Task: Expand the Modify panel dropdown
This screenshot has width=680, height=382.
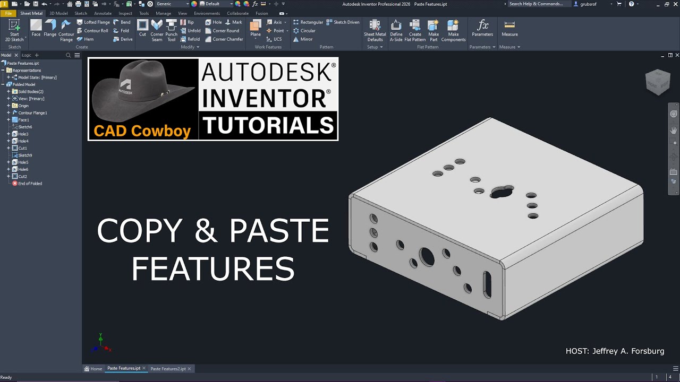Action: click(x=190, y=47)
